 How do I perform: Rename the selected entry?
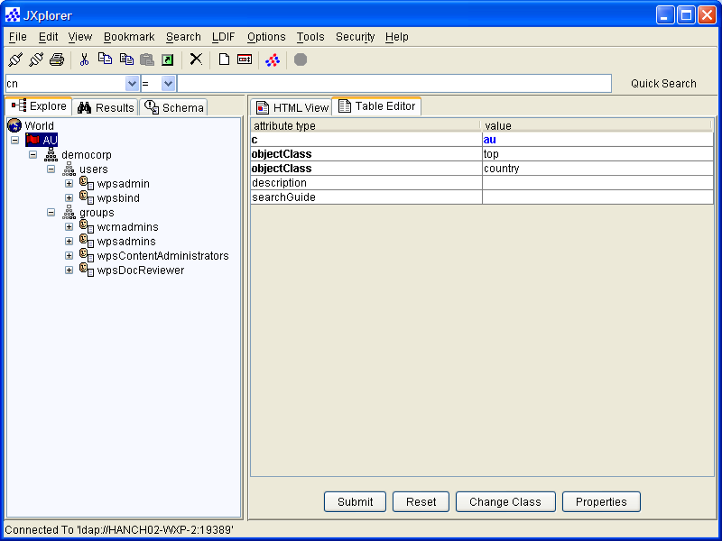[x=246, y=60]
